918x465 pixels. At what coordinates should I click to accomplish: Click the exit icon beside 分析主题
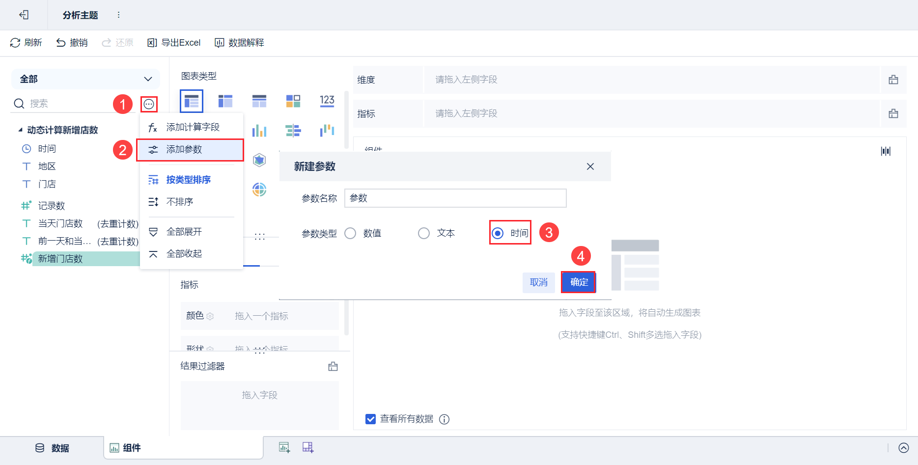point(24,15)
